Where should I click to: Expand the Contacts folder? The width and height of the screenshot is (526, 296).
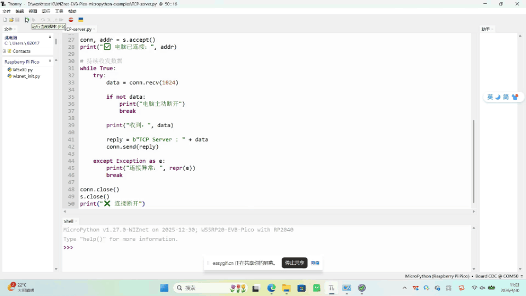coord(5,51)
